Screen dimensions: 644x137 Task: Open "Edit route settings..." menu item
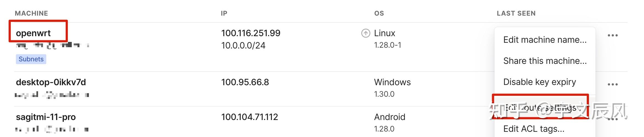coord(541,107)
